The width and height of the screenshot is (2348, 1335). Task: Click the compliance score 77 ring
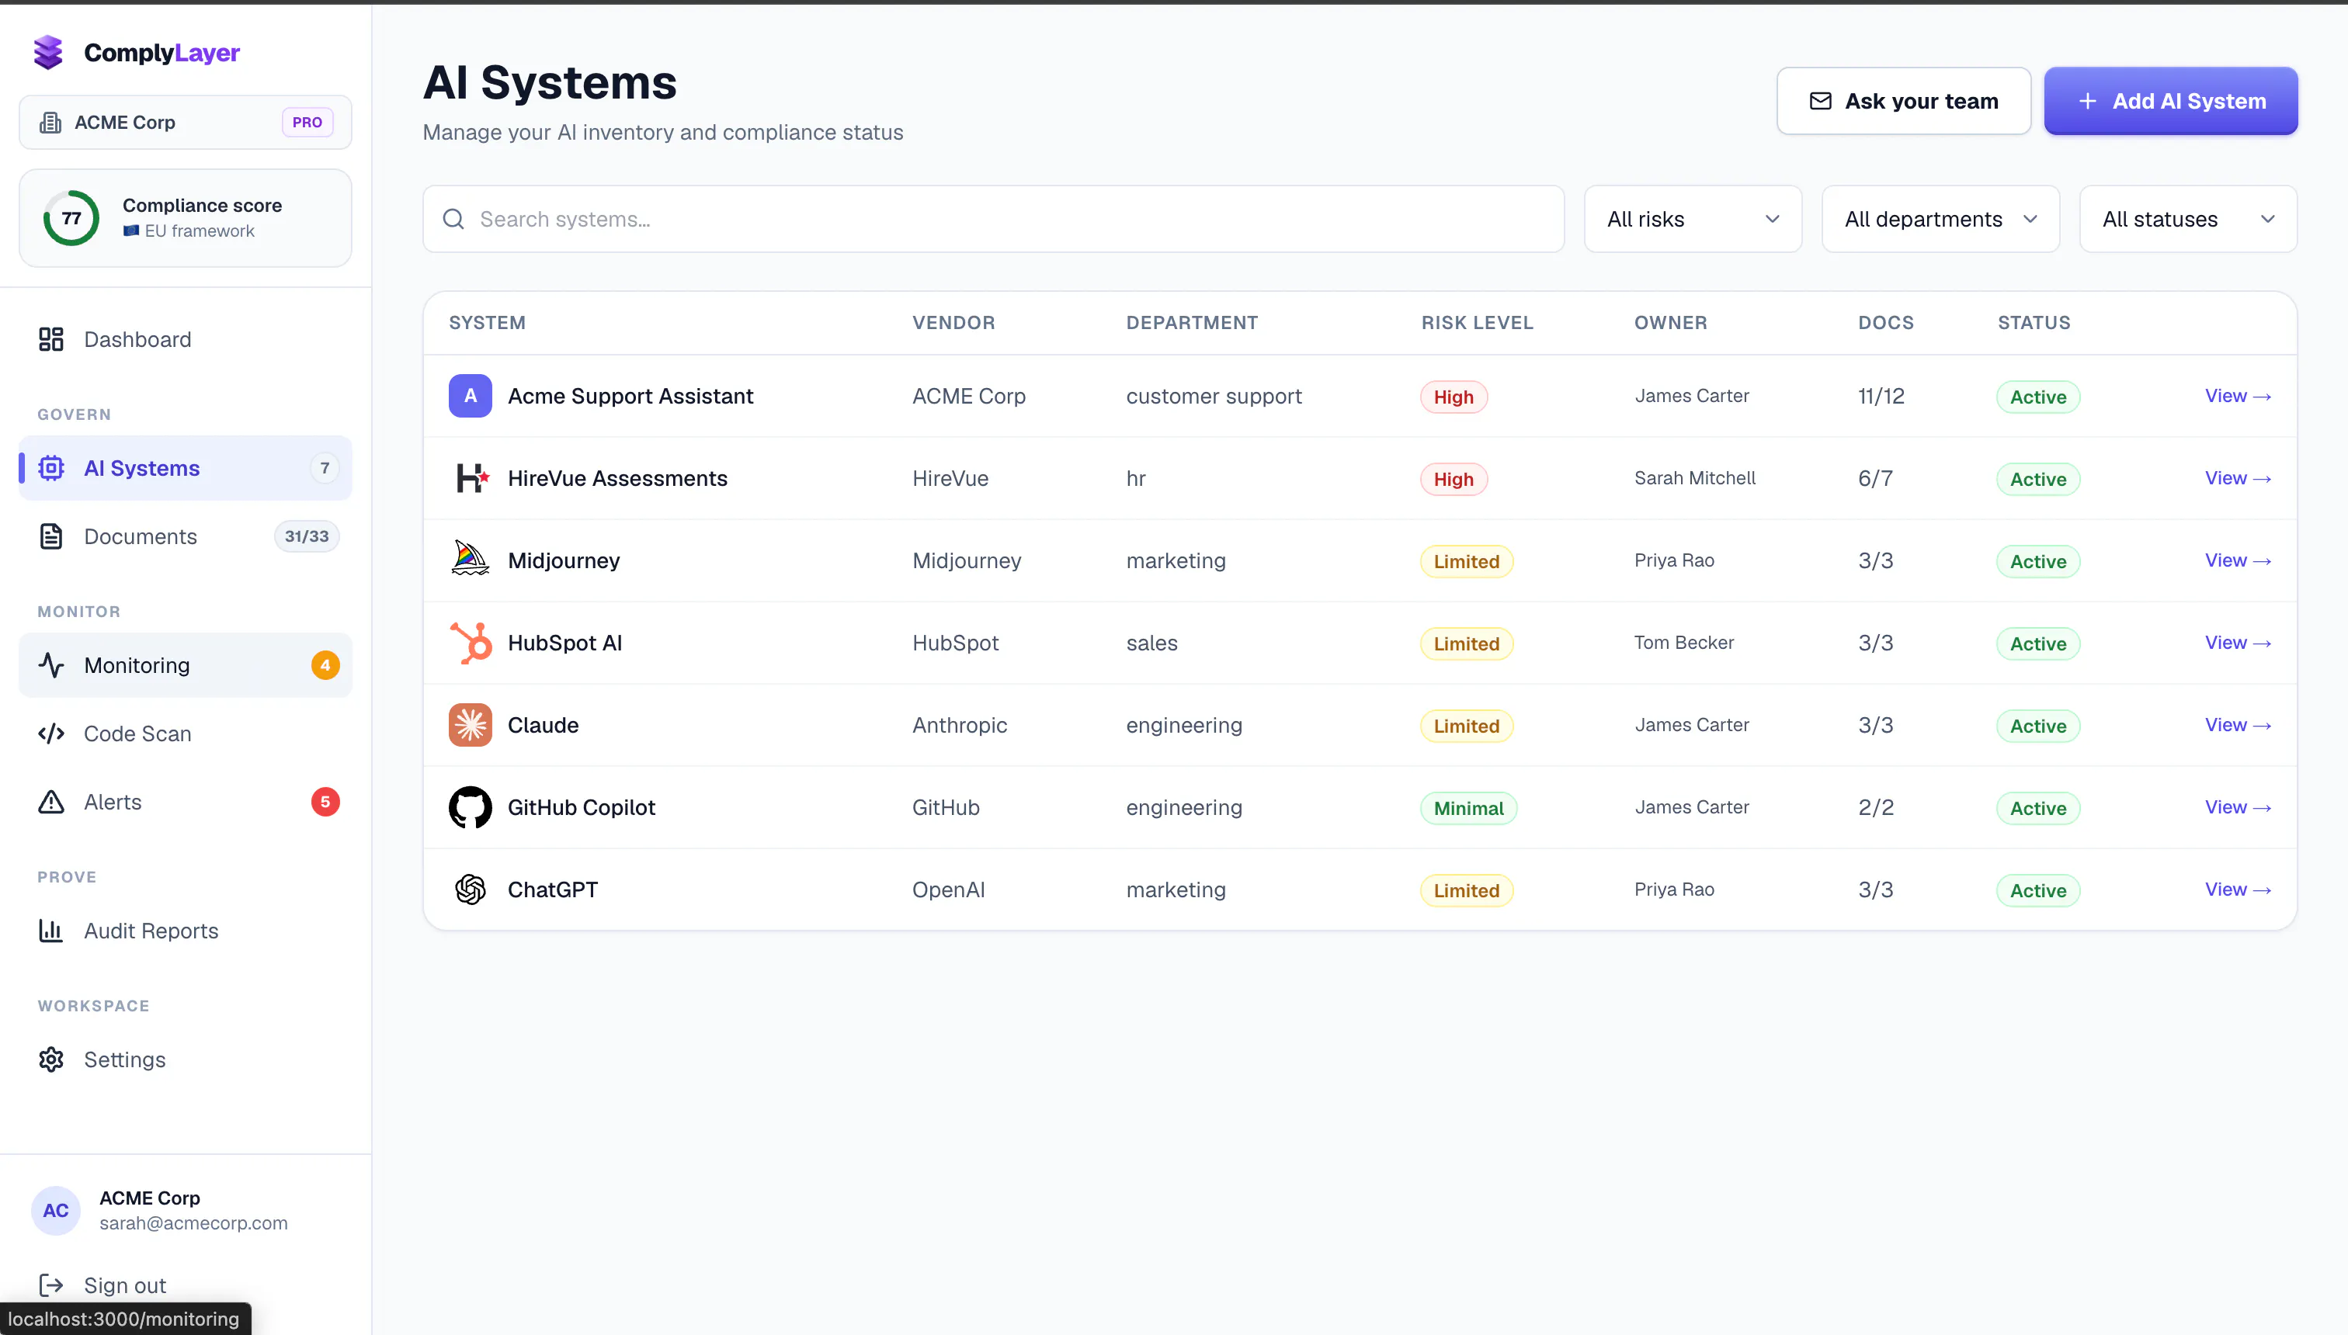pyautogui.click(x=71, y=218)
